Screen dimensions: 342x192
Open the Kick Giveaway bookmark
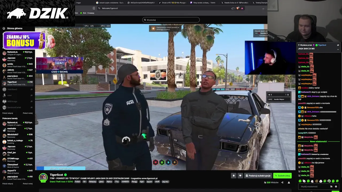[87, 13]
